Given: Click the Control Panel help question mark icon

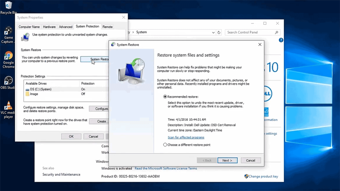Looking at the screenshot, I should click(x=281, y=40).
